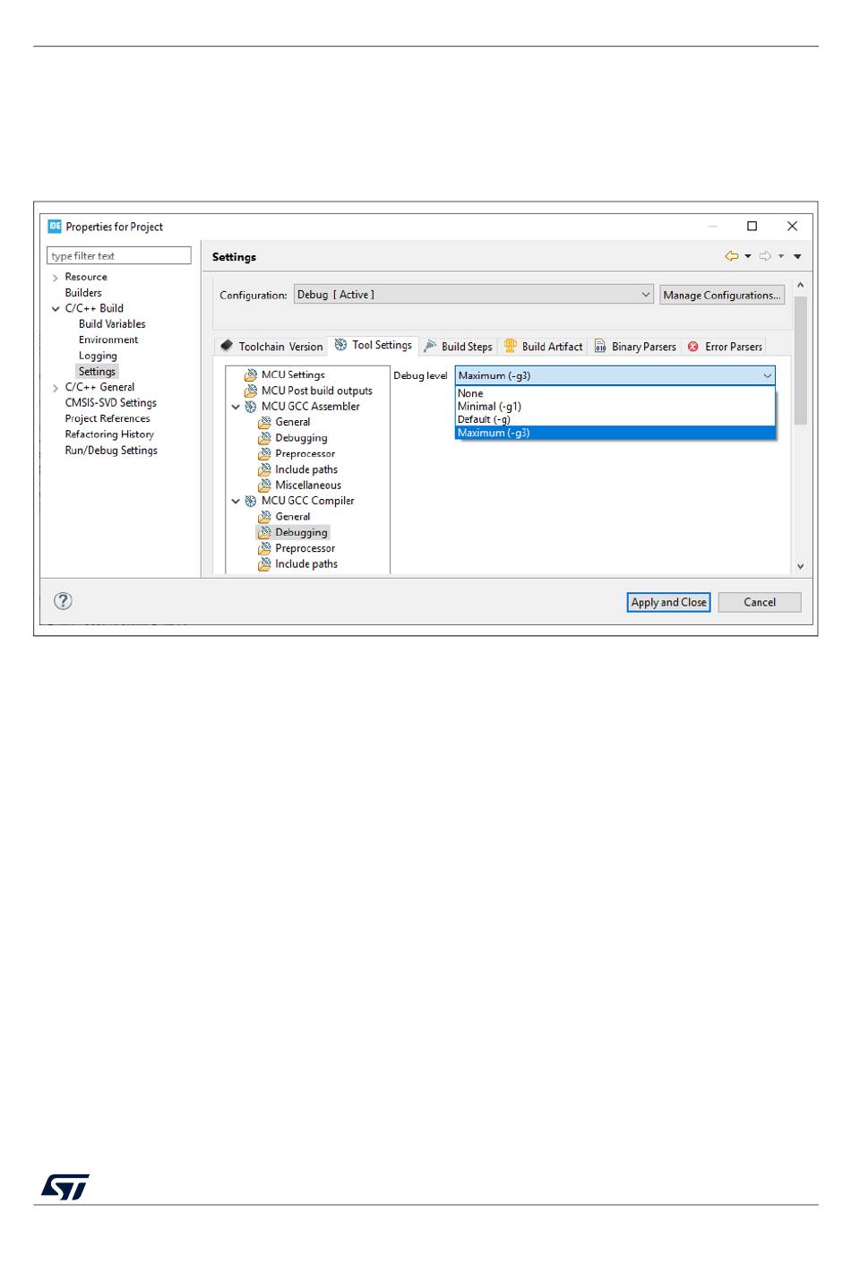This screenshot has width=851, height=1272.
Task: Collapse the MCU GCC Compiler node
Action: tap(236, 502)
